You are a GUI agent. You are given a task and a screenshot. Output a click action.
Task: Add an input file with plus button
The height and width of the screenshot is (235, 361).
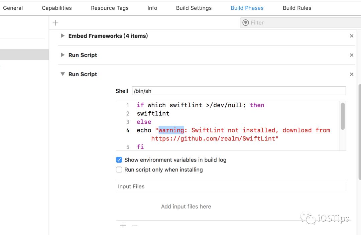point(123,225)
